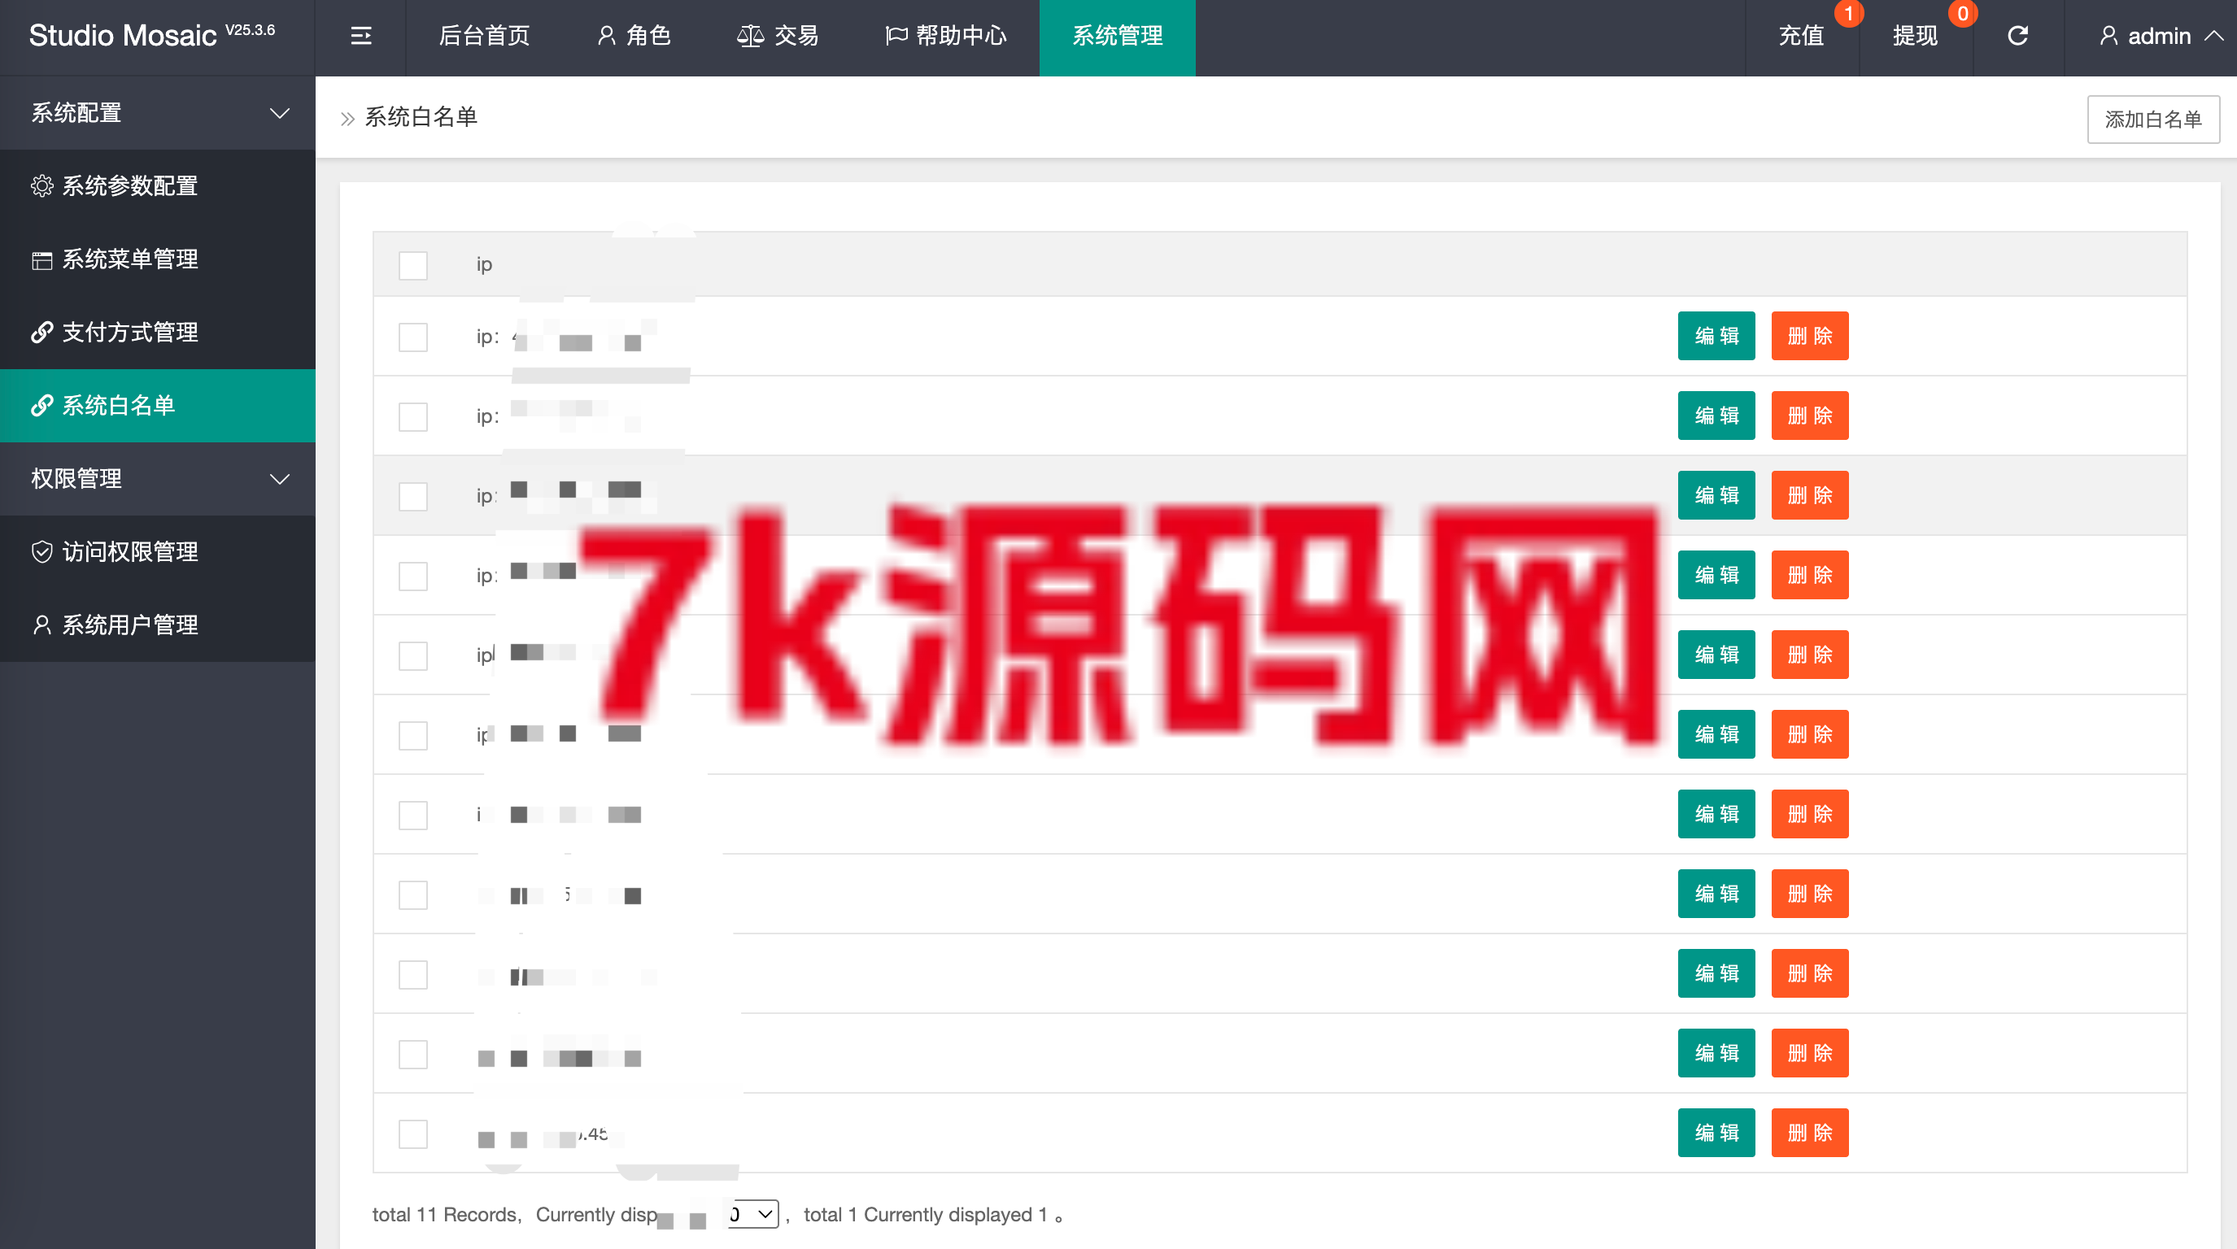Check the seventh ip row checkbox
This screenshot has height=1249, width=2237.
(x=412, y=815)
